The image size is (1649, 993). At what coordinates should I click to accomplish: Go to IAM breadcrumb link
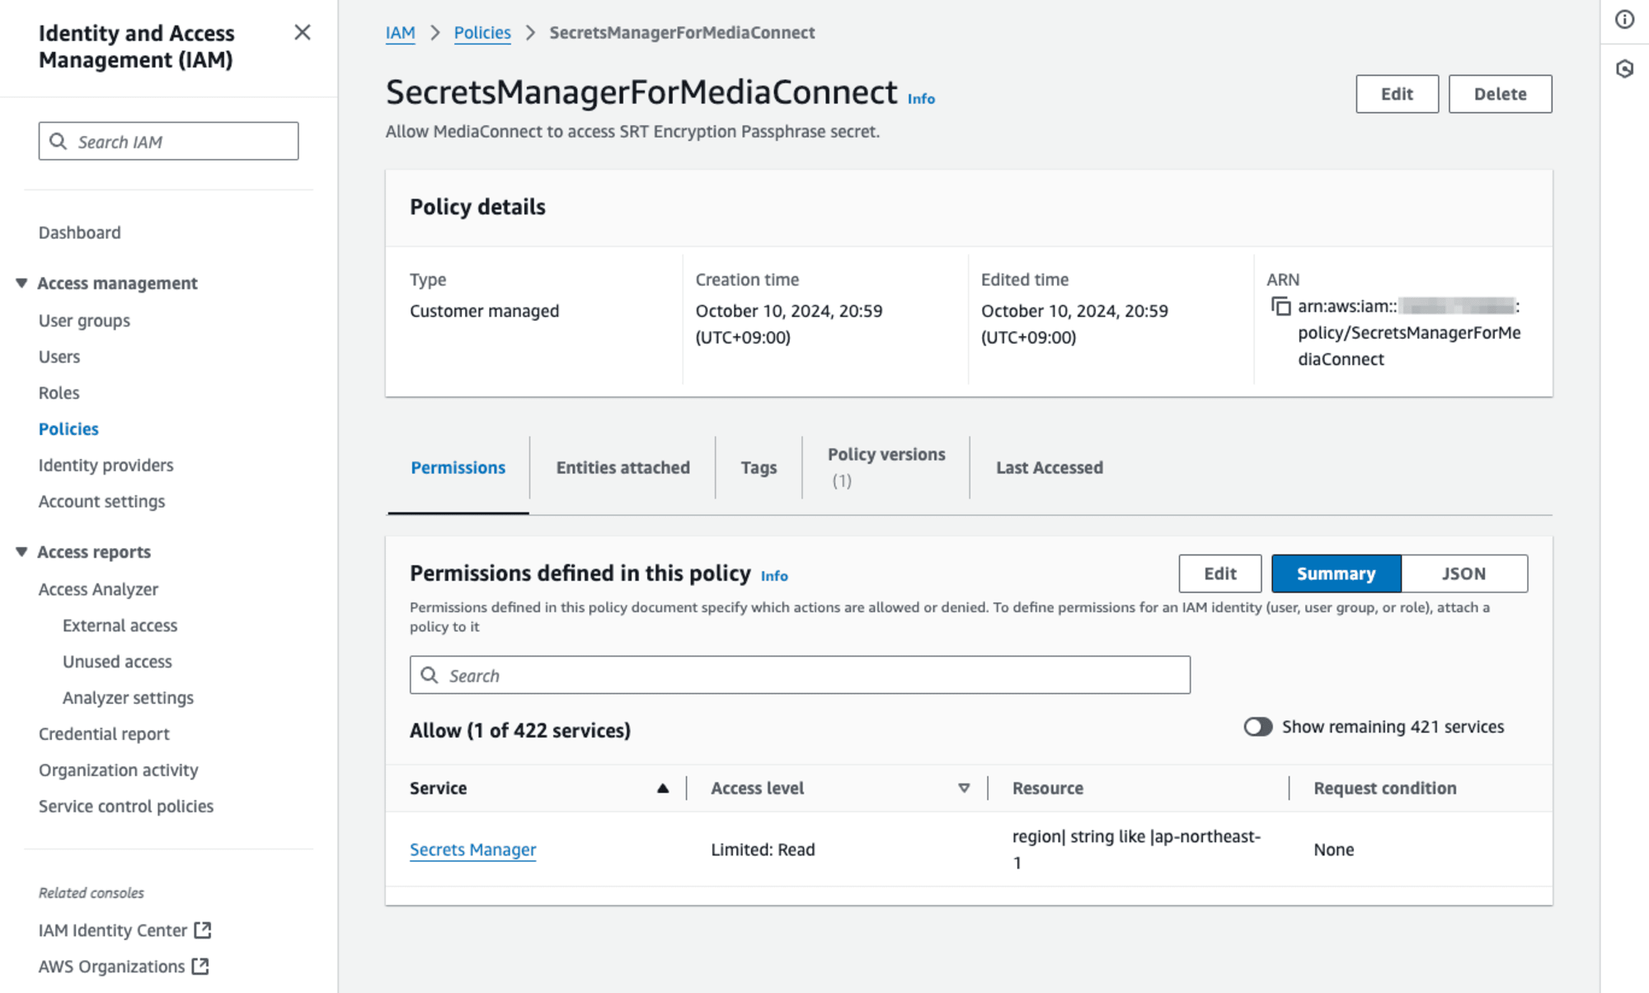point(400,32)
